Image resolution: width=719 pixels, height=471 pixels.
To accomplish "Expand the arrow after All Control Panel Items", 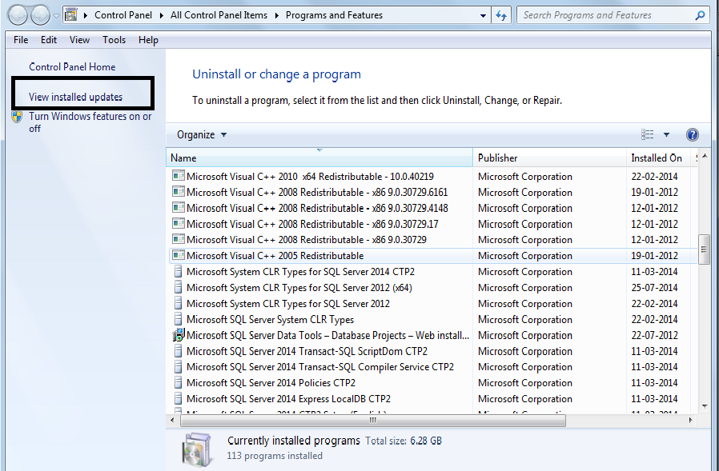I will (276, 15).
